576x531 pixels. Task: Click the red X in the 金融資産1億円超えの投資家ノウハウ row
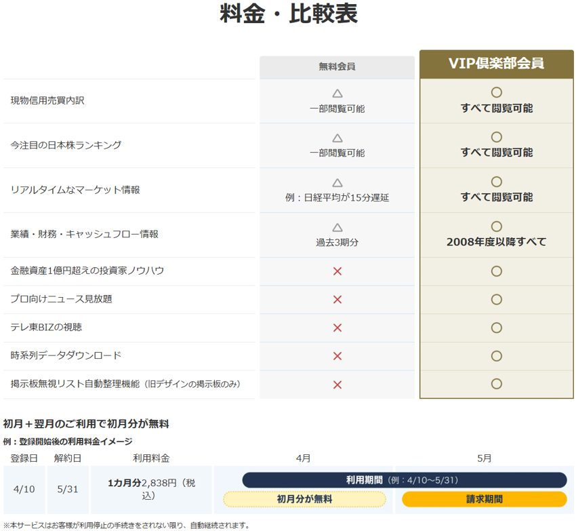point(337,271)
